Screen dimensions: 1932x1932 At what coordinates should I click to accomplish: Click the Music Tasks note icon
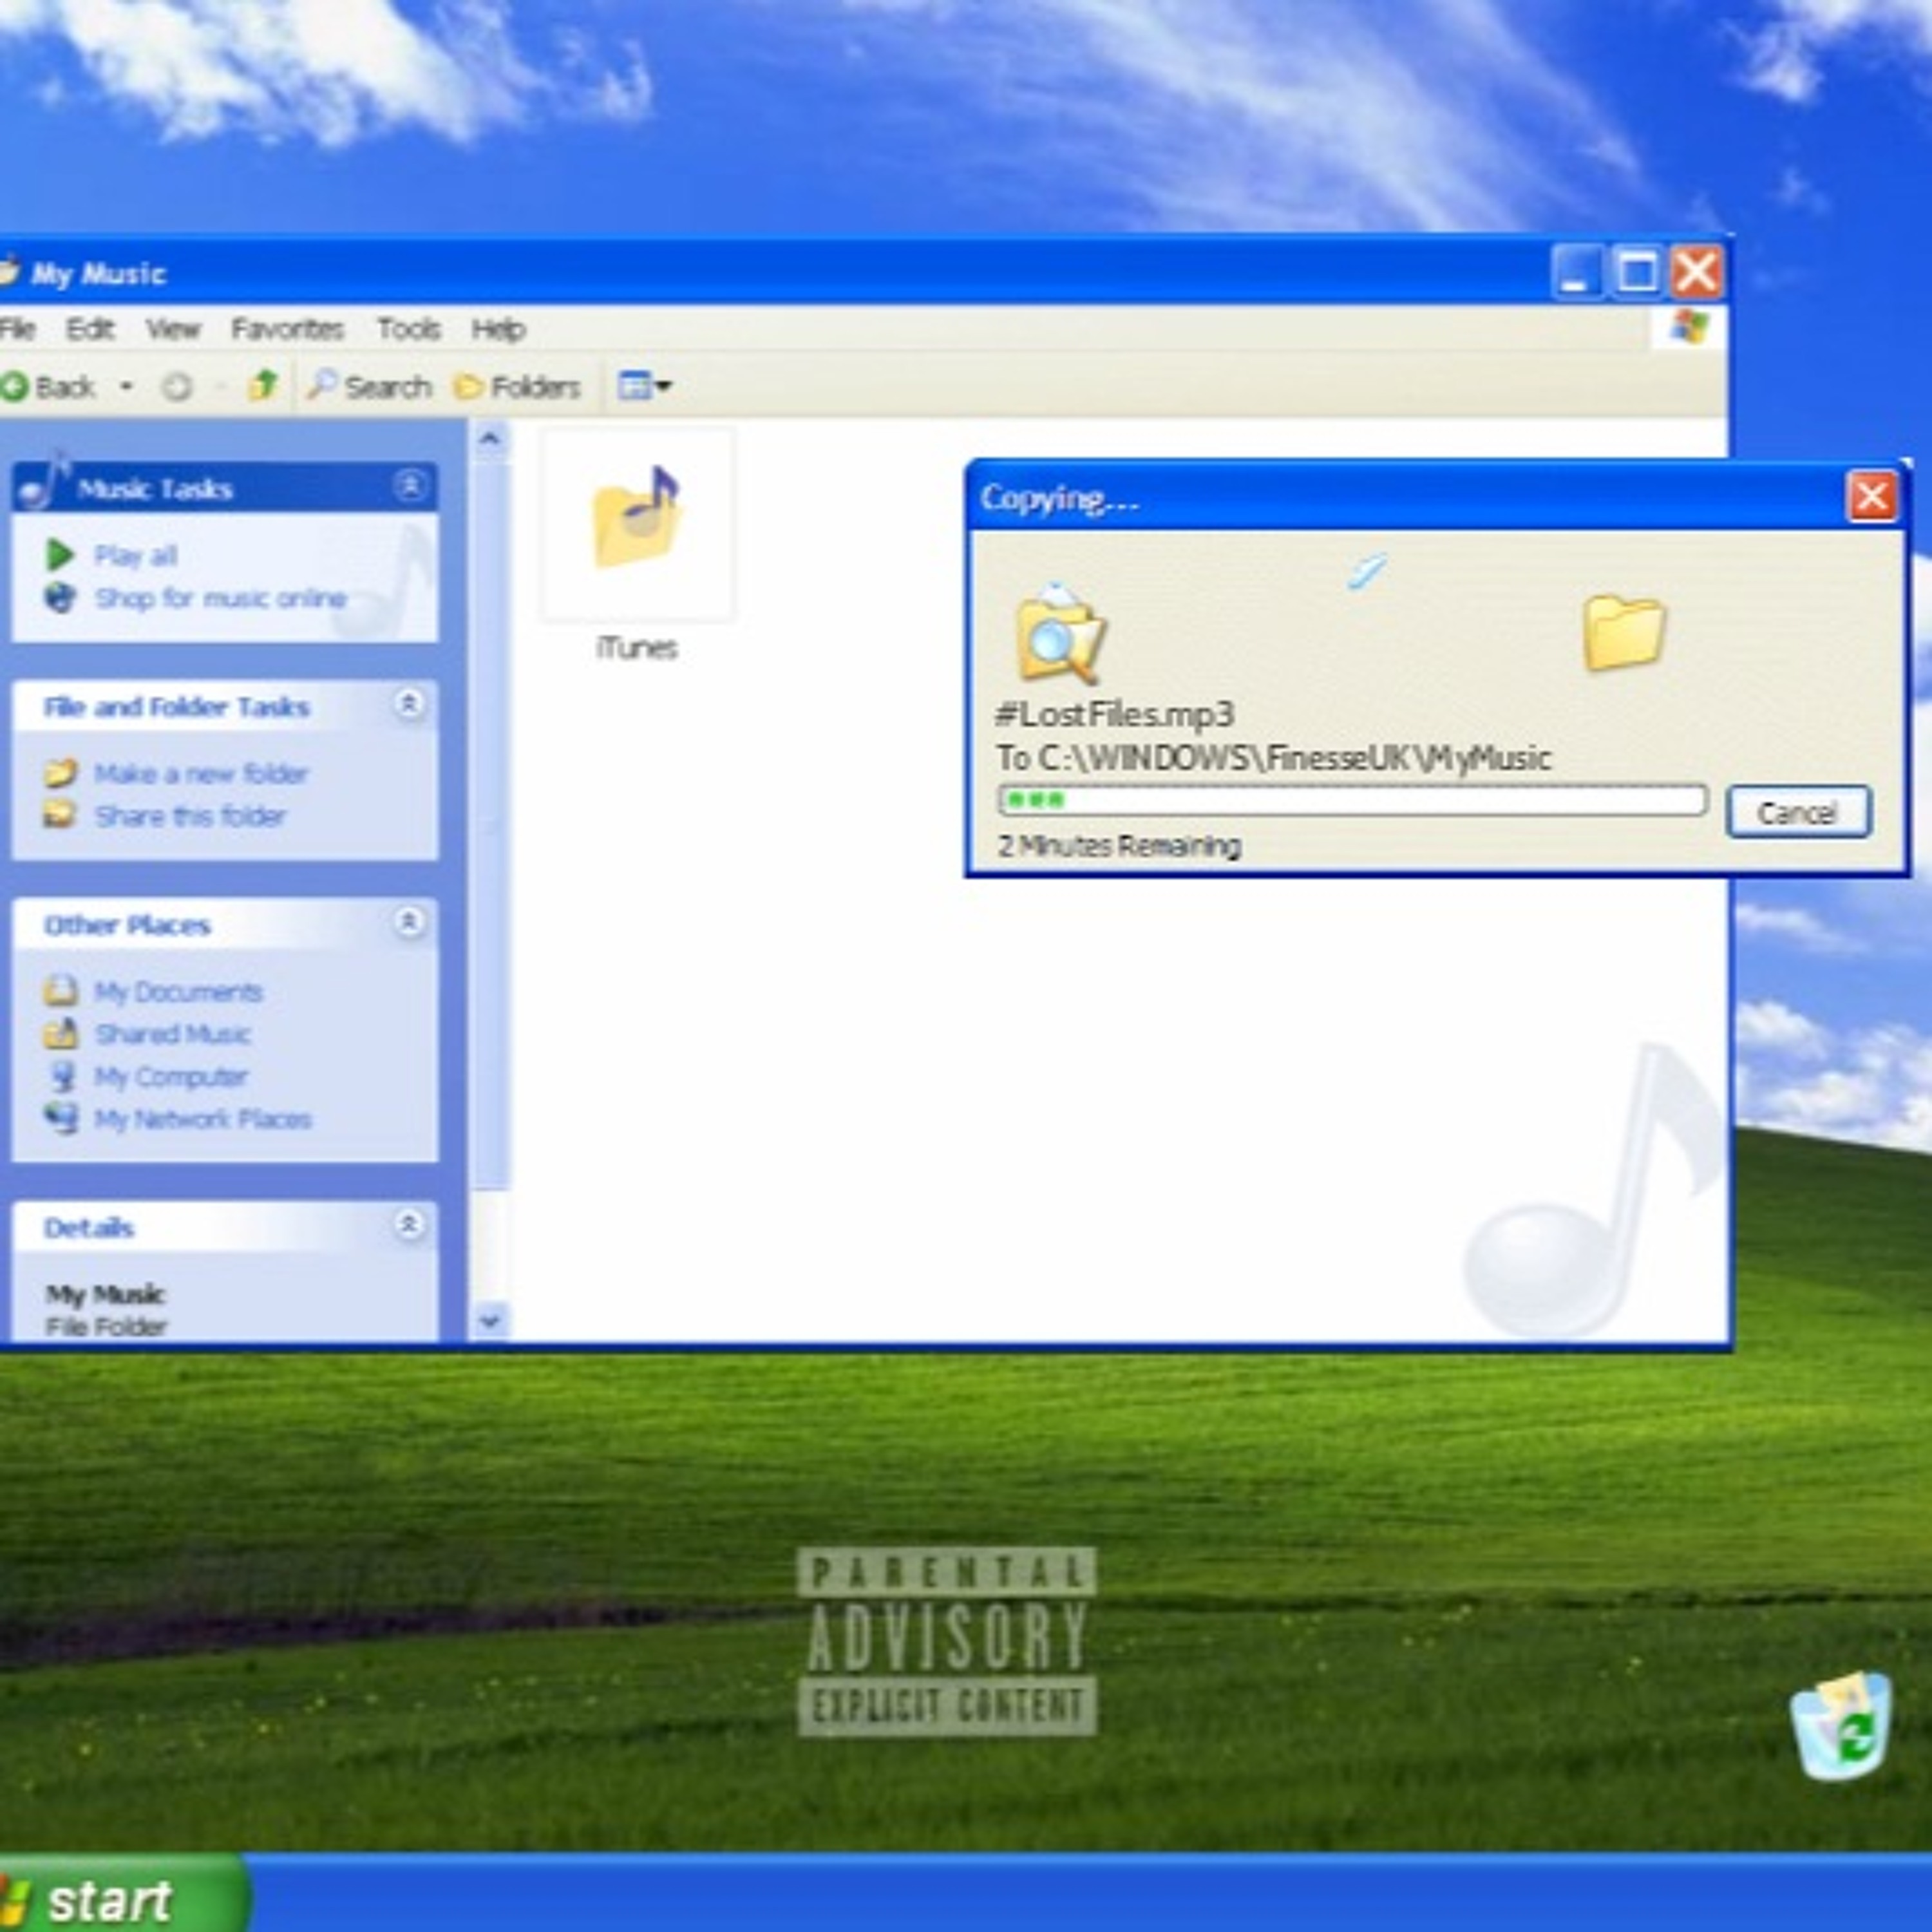[x=45, y=483]
